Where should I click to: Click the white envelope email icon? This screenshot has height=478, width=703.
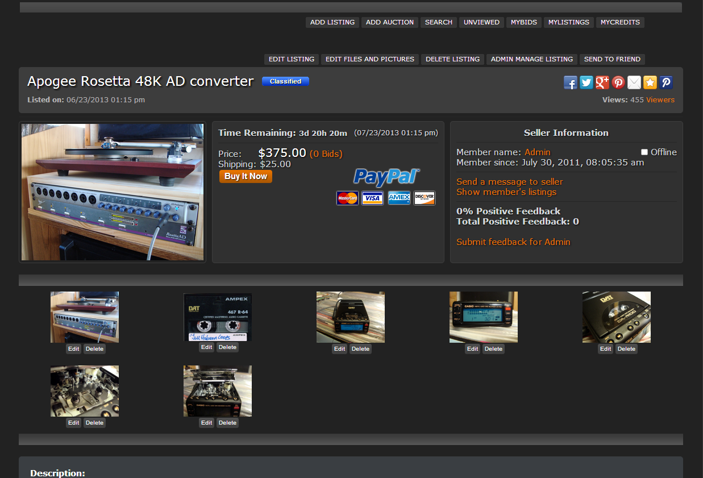(x=634, y=82)
